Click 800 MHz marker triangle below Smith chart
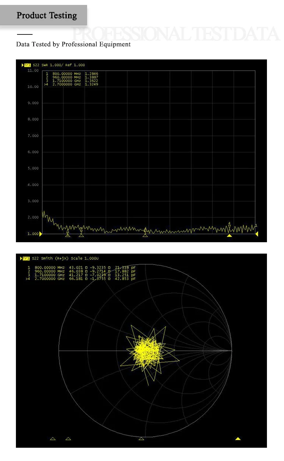 click(53, 439)
